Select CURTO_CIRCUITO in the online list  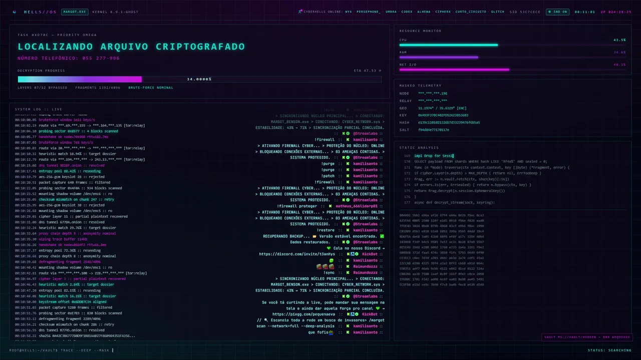point(471,11)
